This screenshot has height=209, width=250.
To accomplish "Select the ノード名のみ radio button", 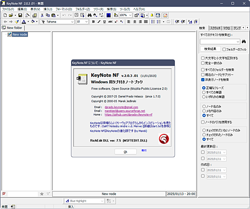I will click(204, 106).
